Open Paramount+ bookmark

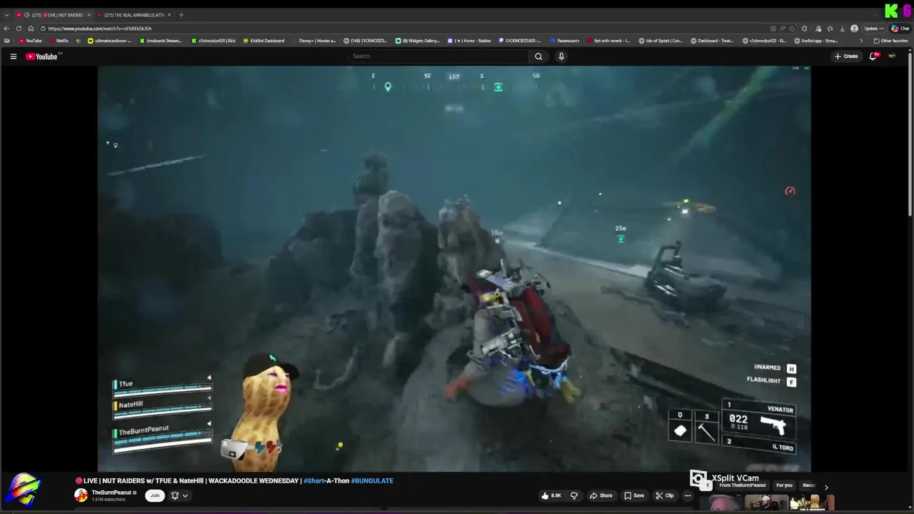coord(566,41)
